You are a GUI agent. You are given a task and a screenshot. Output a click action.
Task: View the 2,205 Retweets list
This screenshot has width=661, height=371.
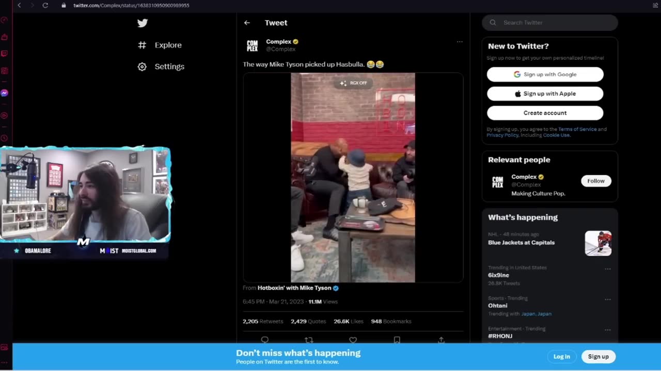click(x=263, y=322)
